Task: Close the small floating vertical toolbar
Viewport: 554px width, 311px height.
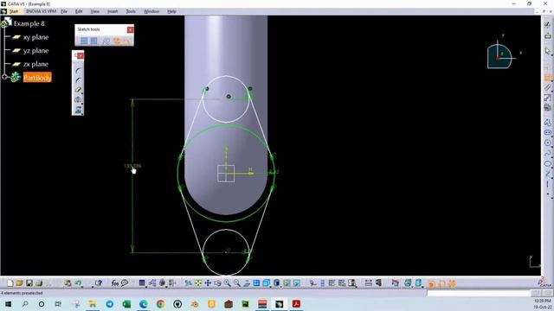Action: tap(81, 55)
